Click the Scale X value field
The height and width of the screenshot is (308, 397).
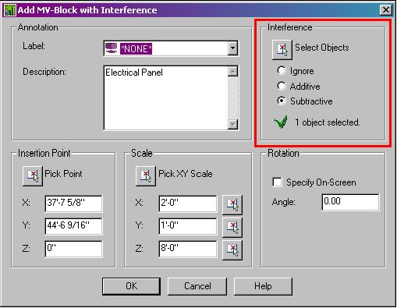[188, 204]
